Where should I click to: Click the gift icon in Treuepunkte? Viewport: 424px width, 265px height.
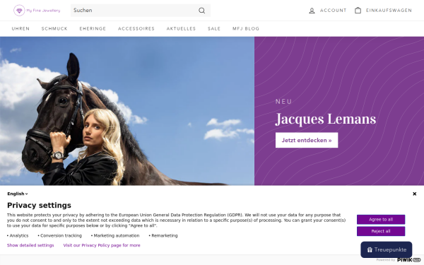pos(370,249)
